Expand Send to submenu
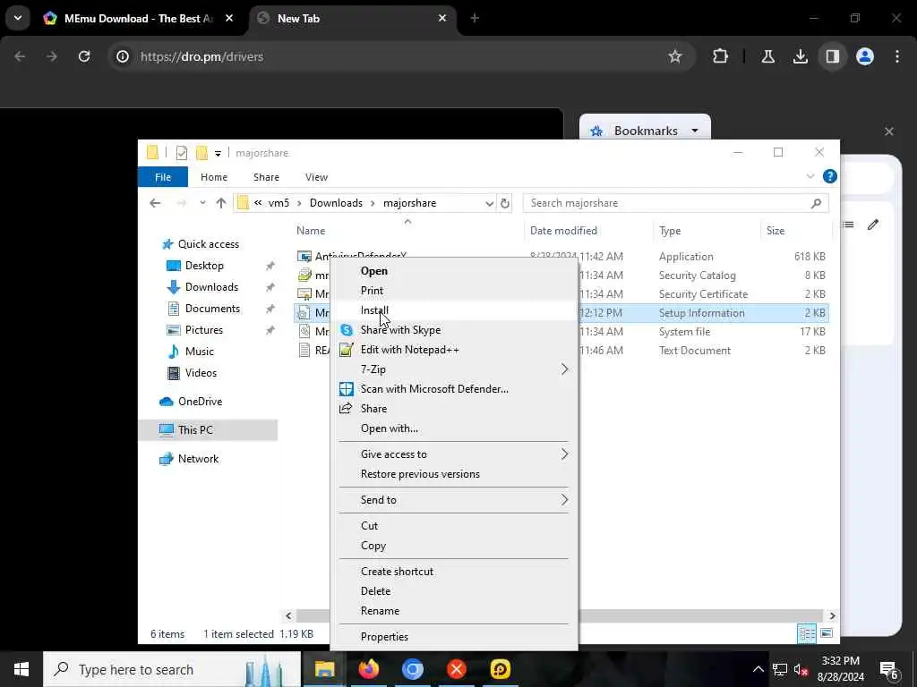 click(454, 499)
